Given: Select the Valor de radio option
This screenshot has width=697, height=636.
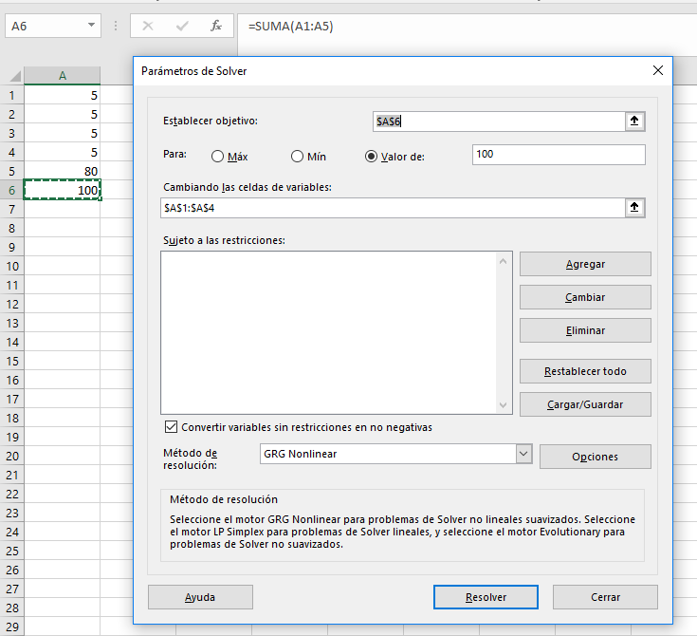Looking at the screenshot, I should tap(371, 157).
